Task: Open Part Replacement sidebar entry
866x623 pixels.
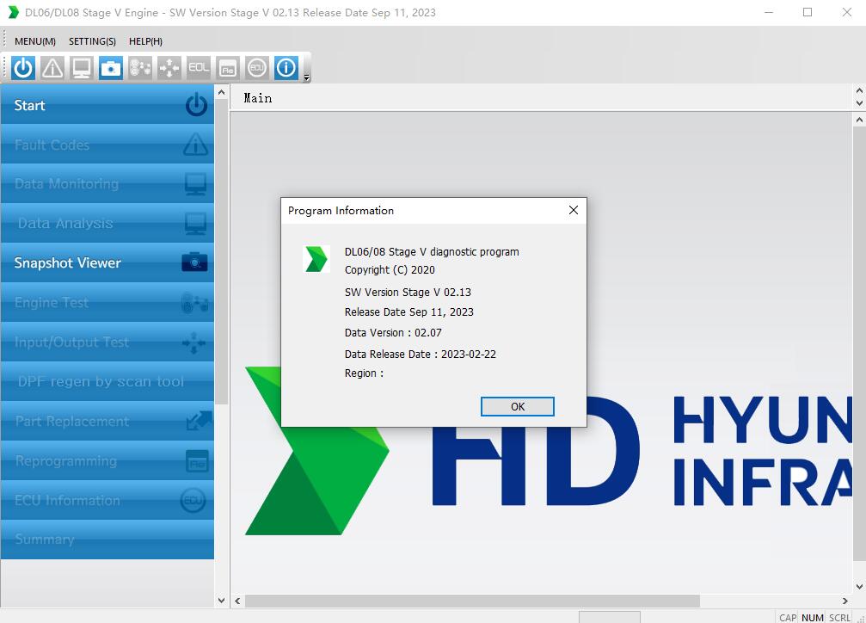Action: pyautogui.click(x=107, y=422)
